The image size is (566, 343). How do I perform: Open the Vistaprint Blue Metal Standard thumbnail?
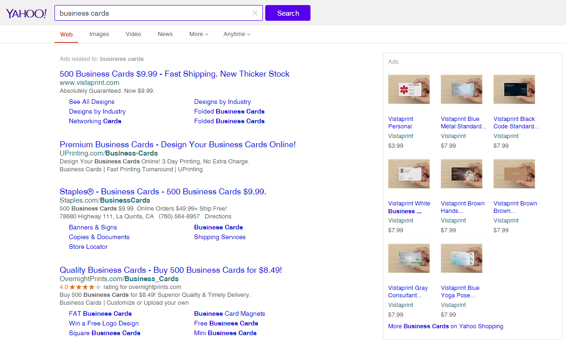coord(461,89)
